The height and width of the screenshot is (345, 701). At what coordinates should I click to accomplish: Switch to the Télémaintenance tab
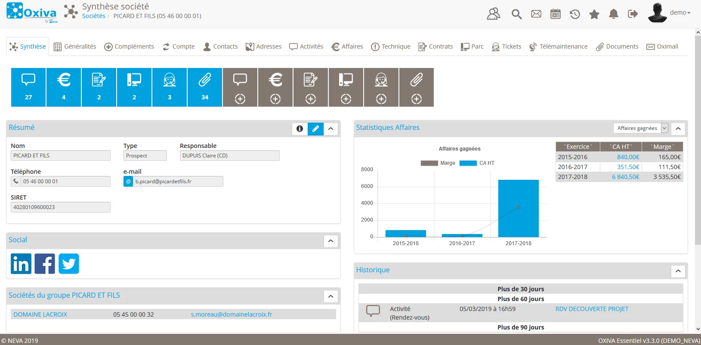[x=558, y=46]
